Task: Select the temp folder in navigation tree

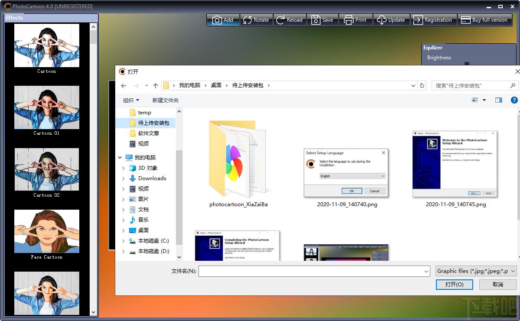Action: 145,113
